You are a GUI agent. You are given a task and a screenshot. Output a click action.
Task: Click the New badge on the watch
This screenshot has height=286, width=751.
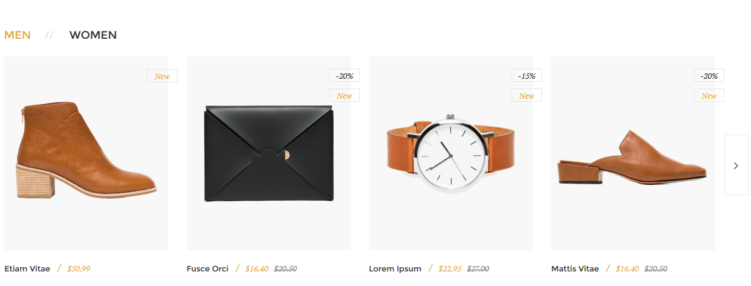coord(527,96)
